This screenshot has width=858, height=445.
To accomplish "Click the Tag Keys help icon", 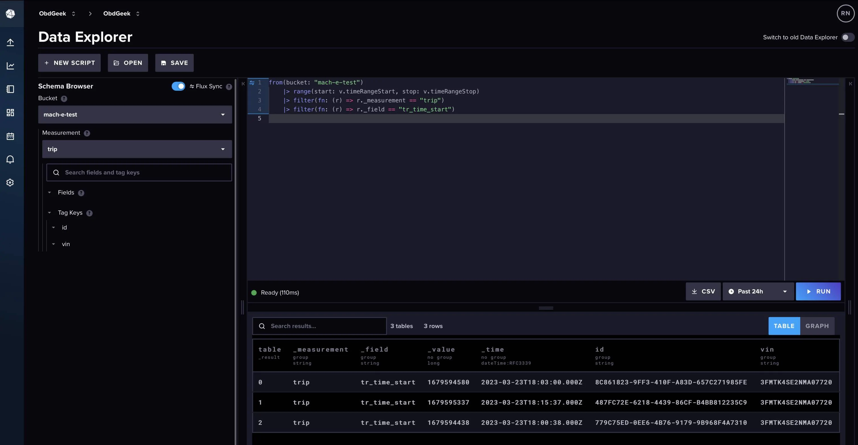I will click(89, 213).
